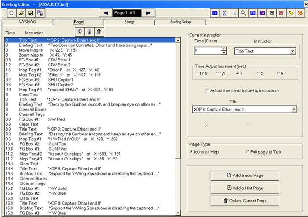Viewport: 308px width, 217px height.
Task: Choose Full page of Text page type
Action: (x=248, y=152)
